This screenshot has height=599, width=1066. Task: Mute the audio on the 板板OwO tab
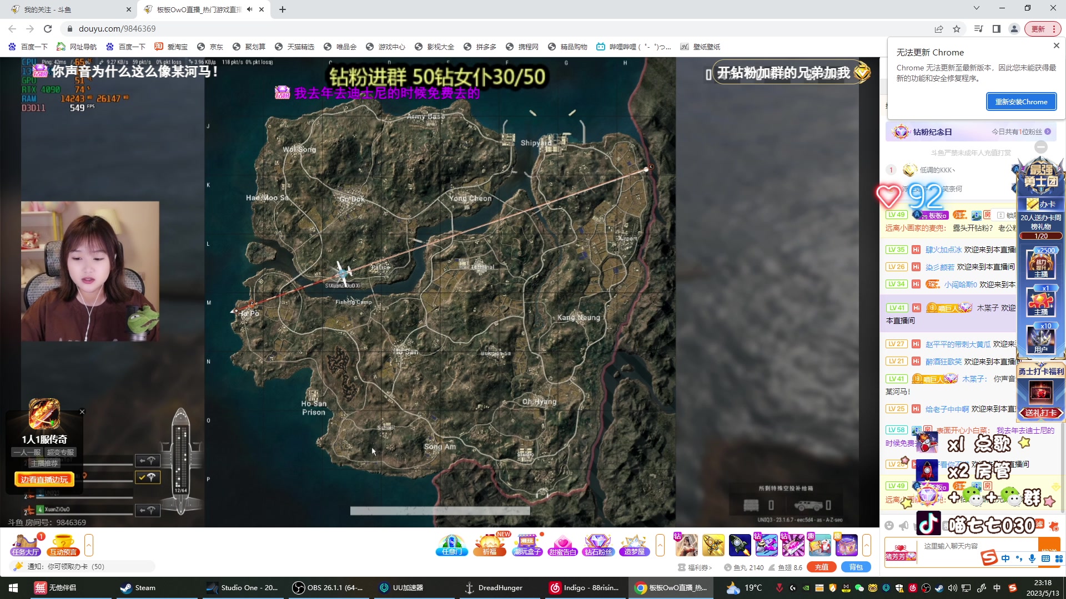pyautogui.click(x=250, y=9)
